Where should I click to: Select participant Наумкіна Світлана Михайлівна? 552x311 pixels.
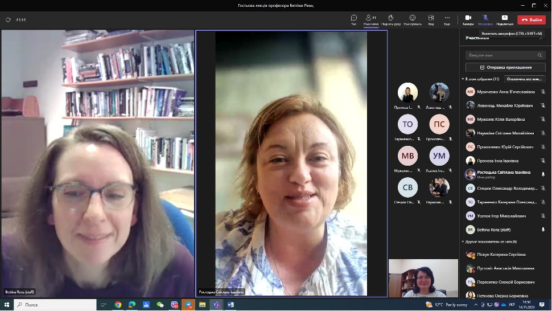[505, 133]
